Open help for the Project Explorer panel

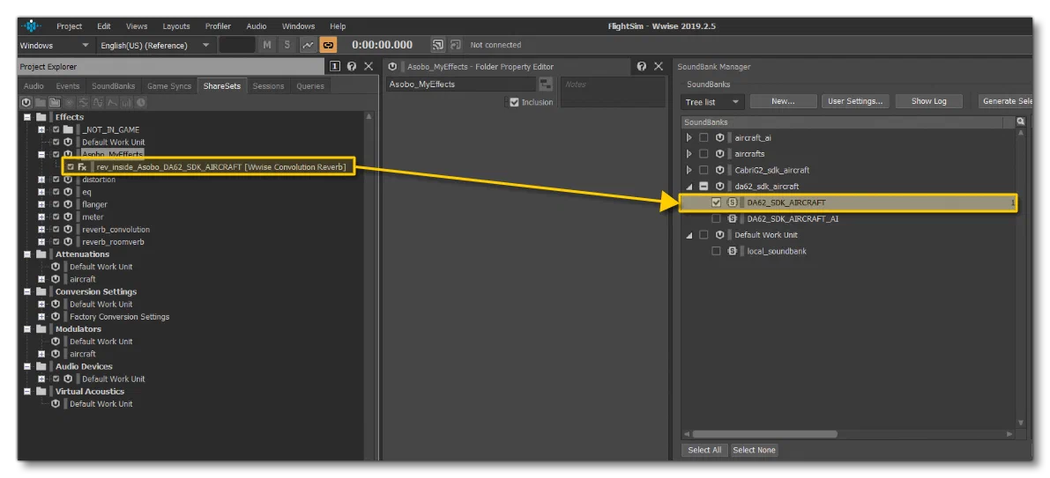pos(352,66)
